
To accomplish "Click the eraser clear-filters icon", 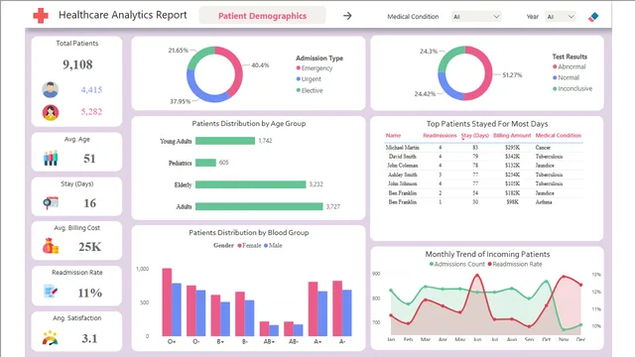I will coord(593,17).
